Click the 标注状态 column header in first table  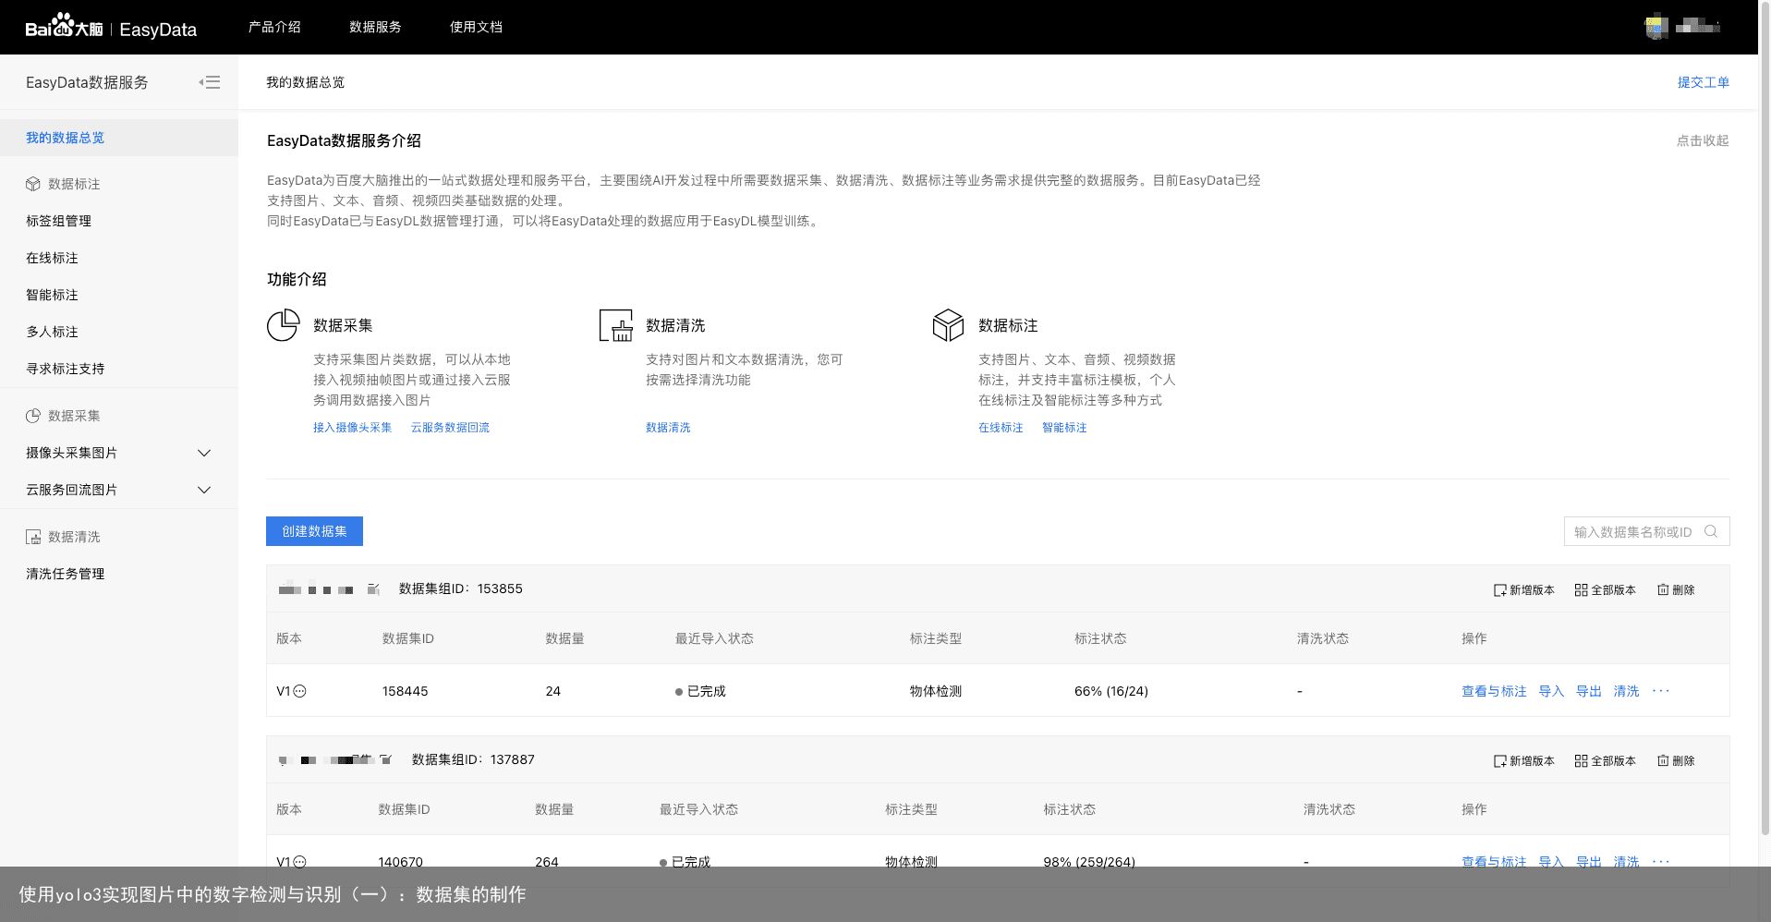point(1099,638)
